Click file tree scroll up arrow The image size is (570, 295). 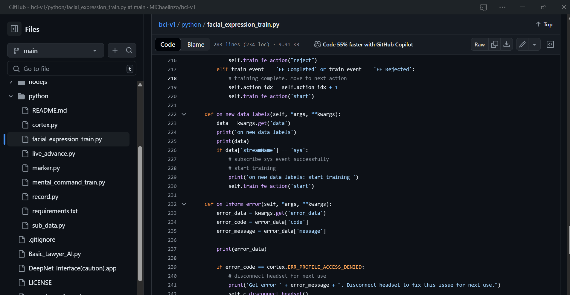tap(140, 85)
